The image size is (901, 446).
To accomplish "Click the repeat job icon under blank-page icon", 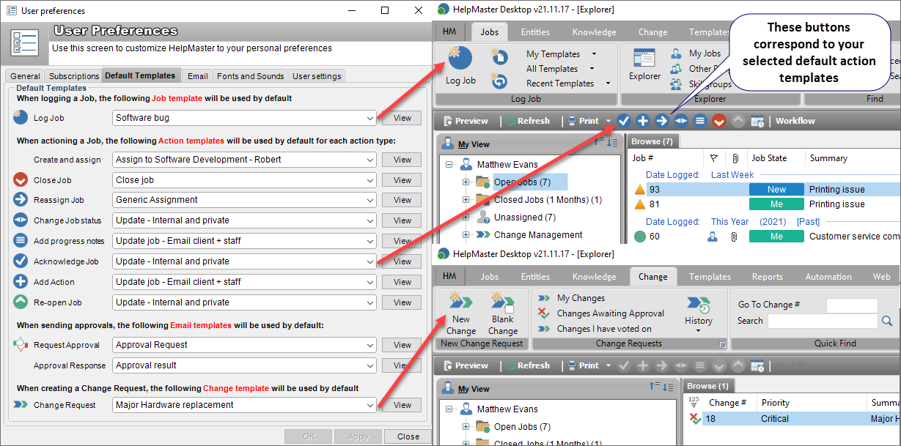I will click(499, 81).
